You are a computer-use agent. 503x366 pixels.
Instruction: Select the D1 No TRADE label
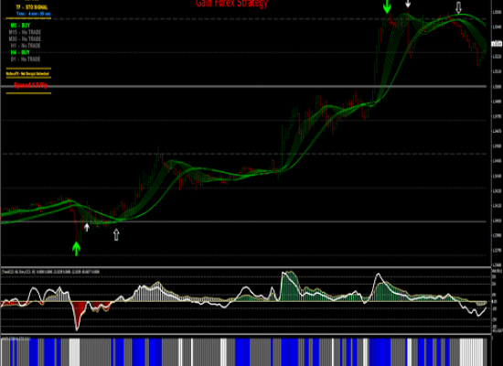(x=26, y=59)
